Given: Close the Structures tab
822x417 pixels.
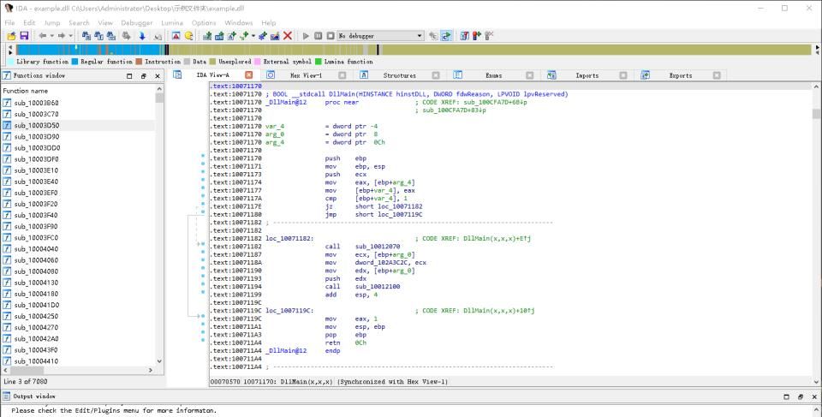Looking at the screenshot, I should click(436, 75).
